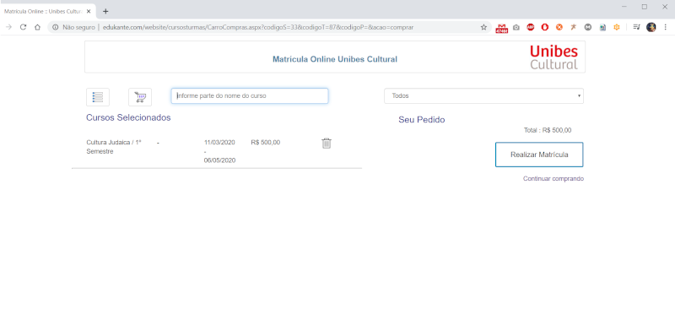675x315 pixels.
Task: Click the 'Cursos Selecionados' heading
Action: click(x=128, y=117)
